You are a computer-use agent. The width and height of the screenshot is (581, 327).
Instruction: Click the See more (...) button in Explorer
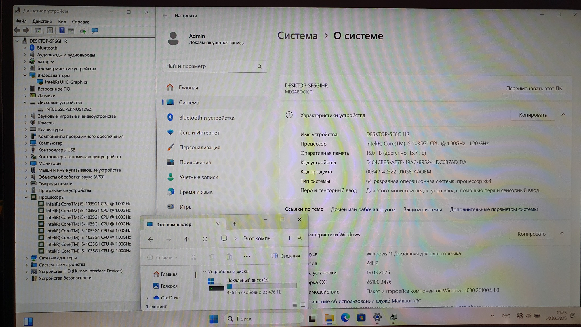pos(247,256)
